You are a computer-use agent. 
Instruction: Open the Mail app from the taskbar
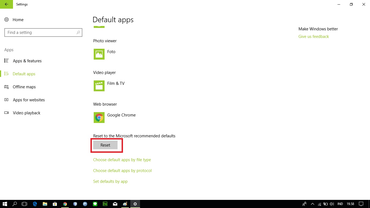coord(115,204)
